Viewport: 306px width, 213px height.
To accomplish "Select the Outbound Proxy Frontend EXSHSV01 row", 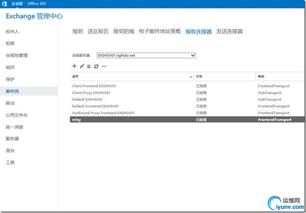I will coord(187,113).
